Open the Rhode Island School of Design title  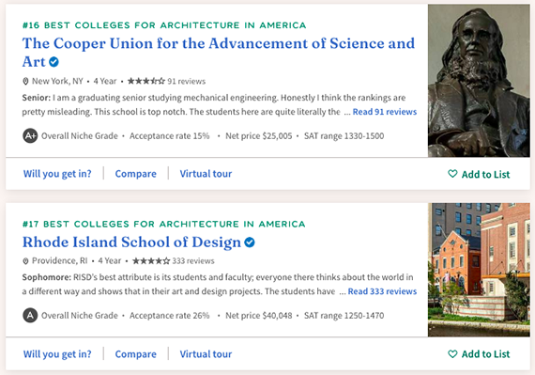pyautogui.click(x=131, y=242)
